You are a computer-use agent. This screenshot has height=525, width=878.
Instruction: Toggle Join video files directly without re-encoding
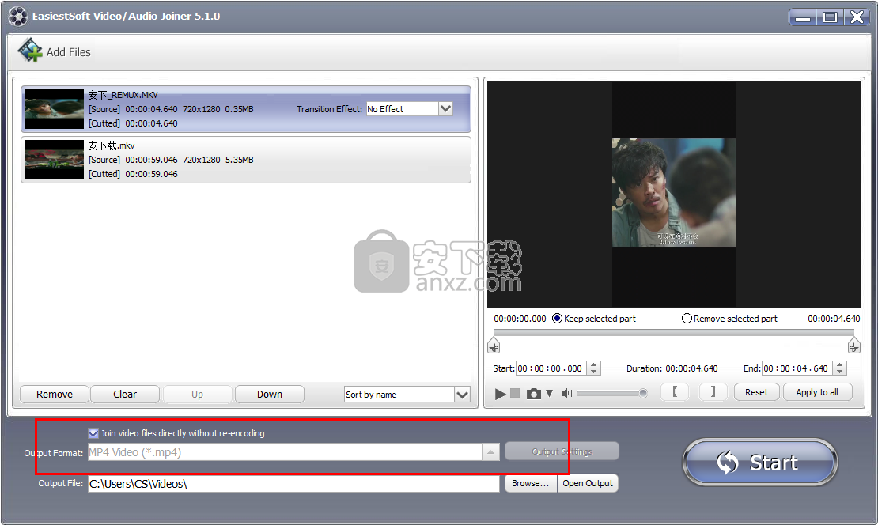93,433
